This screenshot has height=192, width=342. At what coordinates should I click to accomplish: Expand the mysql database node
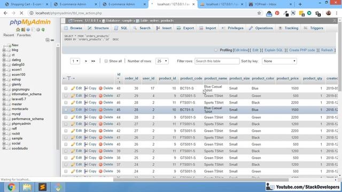pyautogui.click(x=4, y=114)
